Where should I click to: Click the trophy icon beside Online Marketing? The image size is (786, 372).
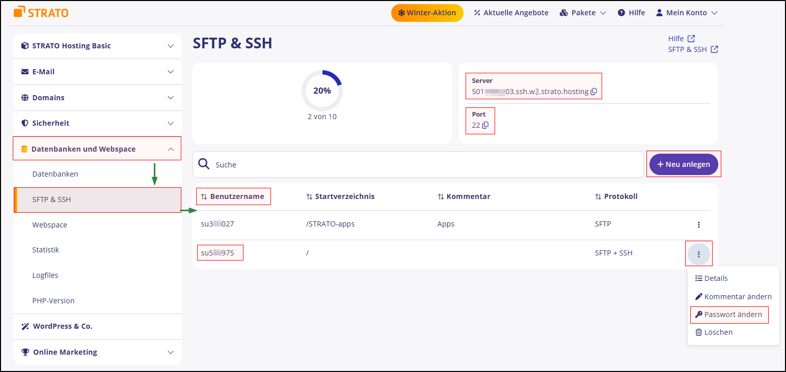[25, 352]
